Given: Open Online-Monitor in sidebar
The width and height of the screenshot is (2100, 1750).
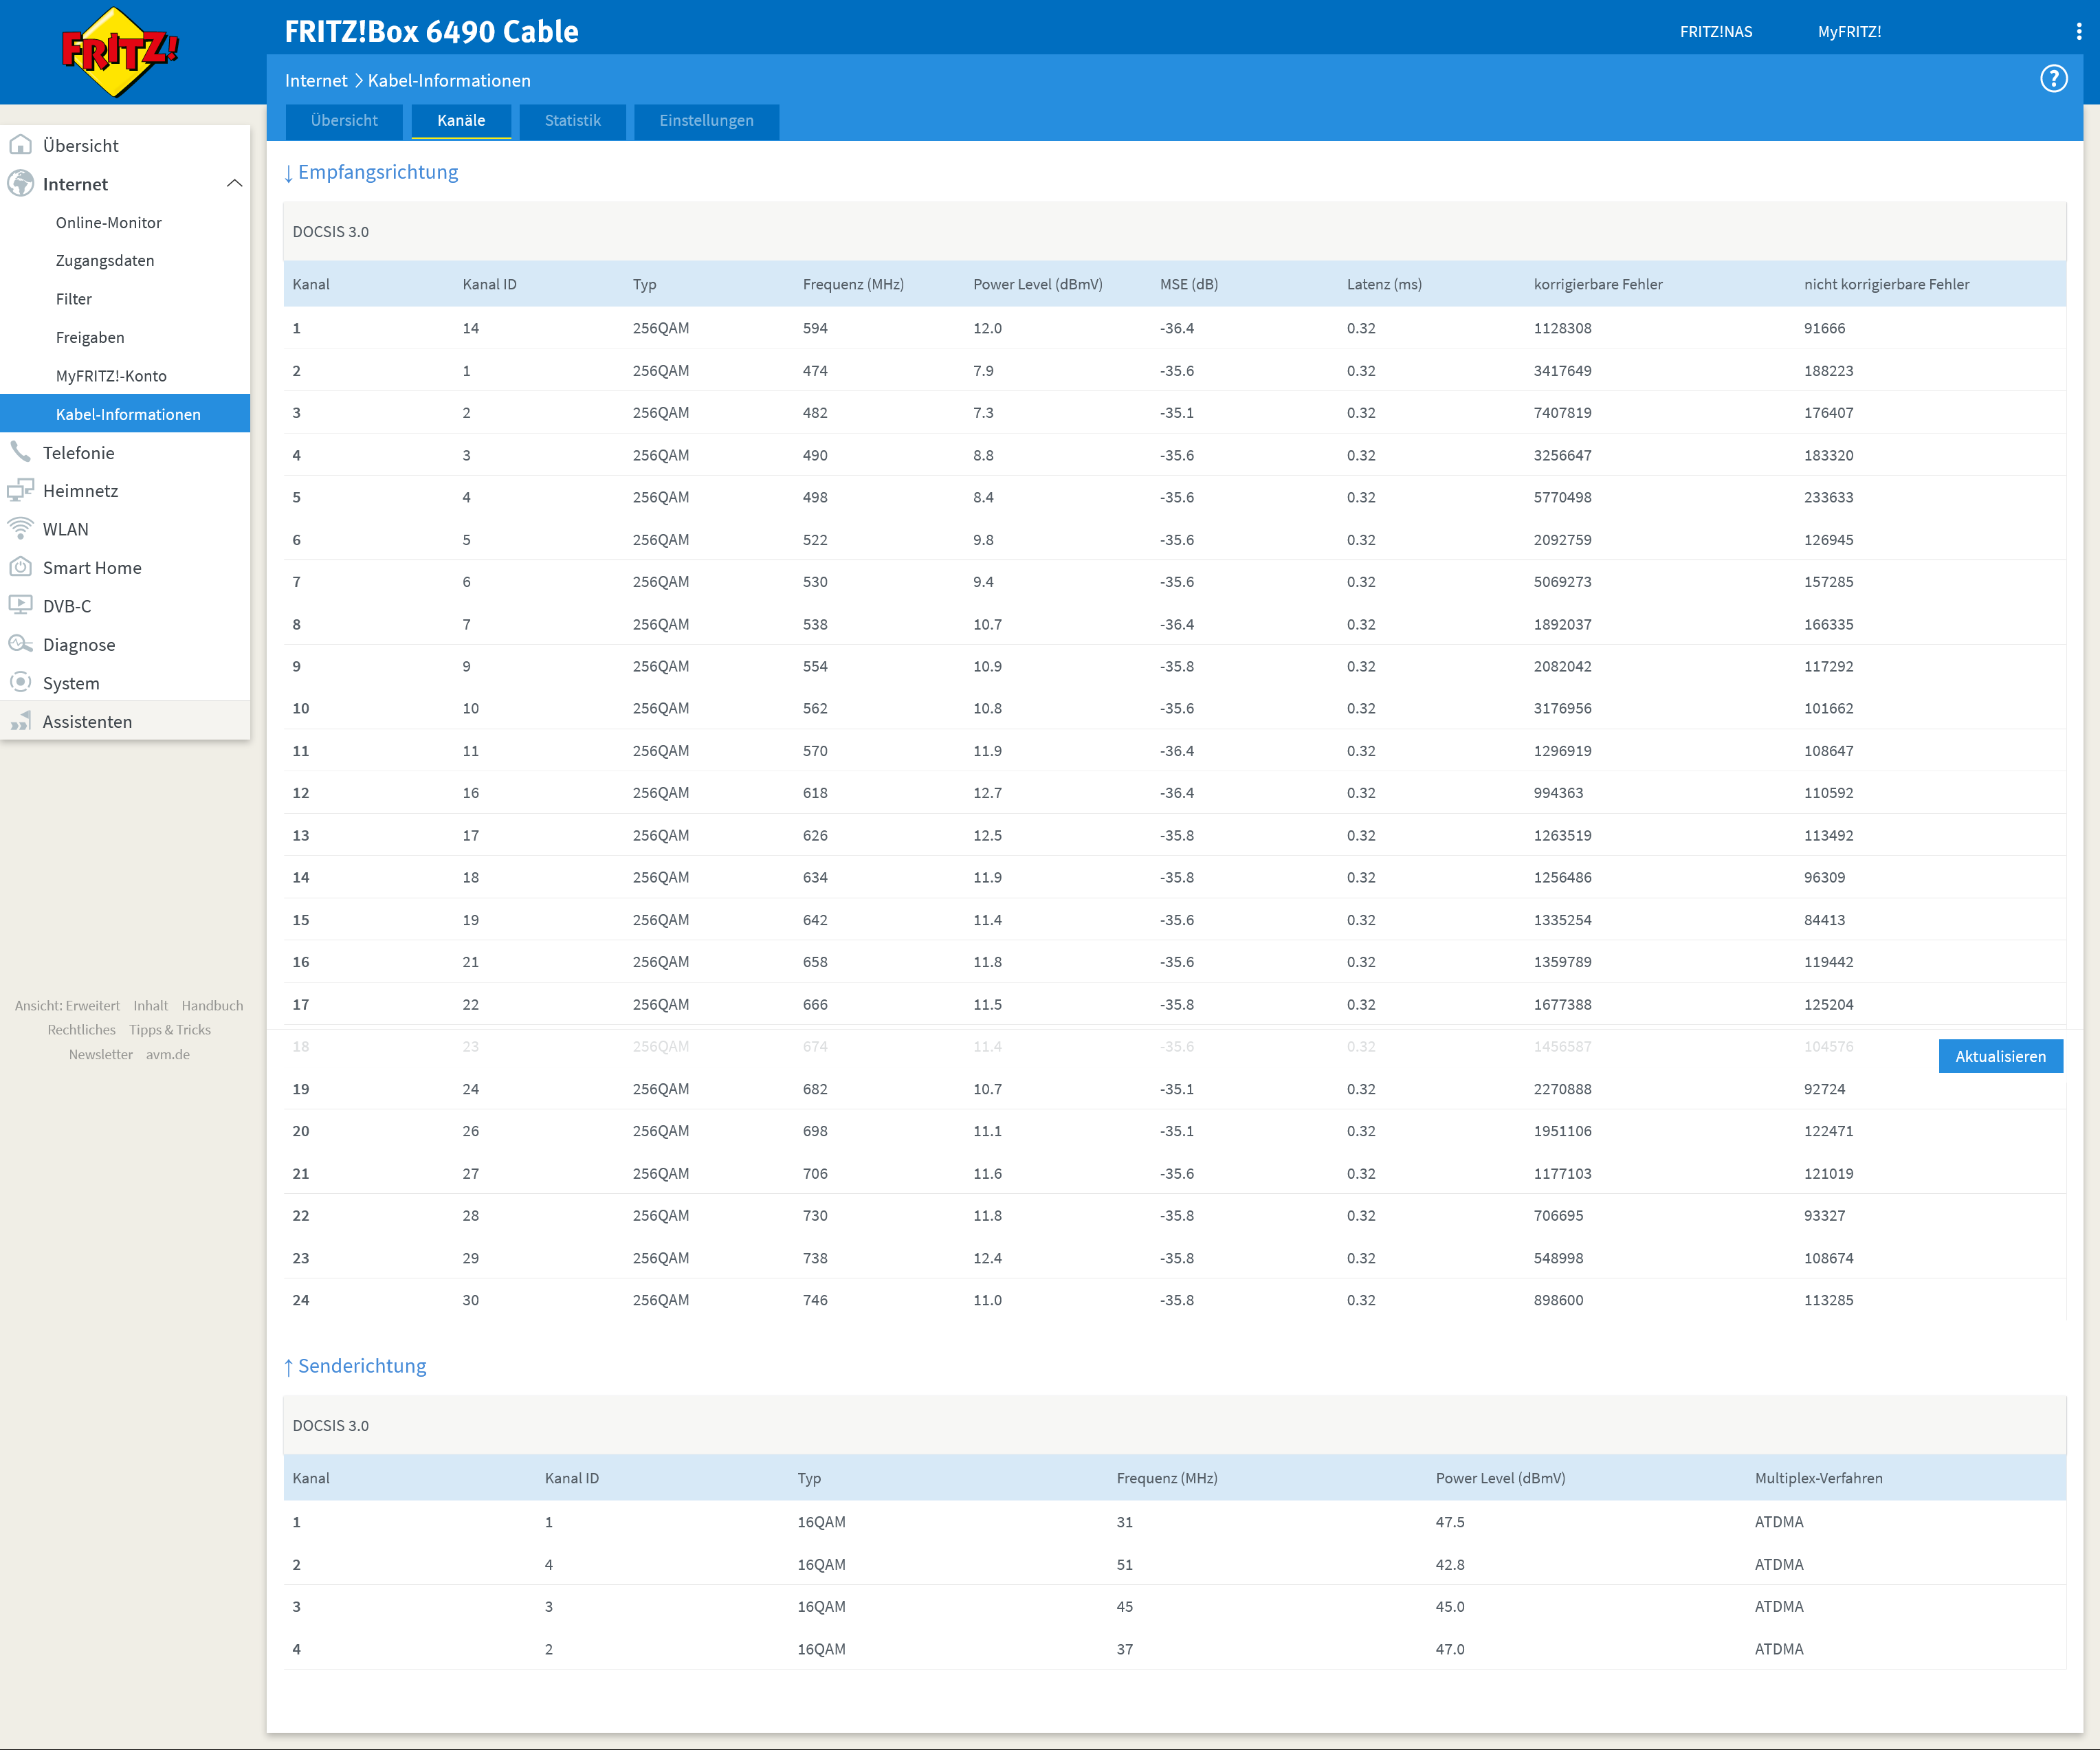Looking at the screenshot, I should coord(108,222).
